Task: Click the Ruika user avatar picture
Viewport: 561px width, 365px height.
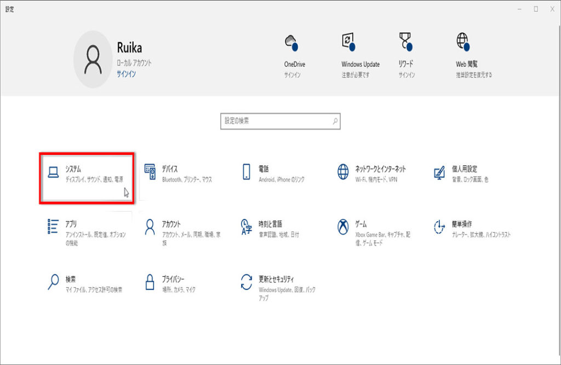Action: 93,59
